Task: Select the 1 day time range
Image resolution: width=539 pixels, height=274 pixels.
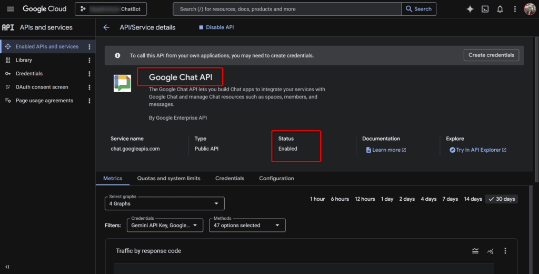Action: click(387, 199)
